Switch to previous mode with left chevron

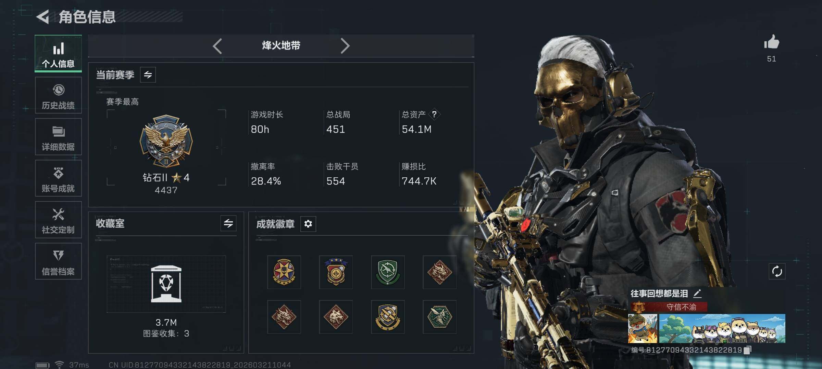217,46
